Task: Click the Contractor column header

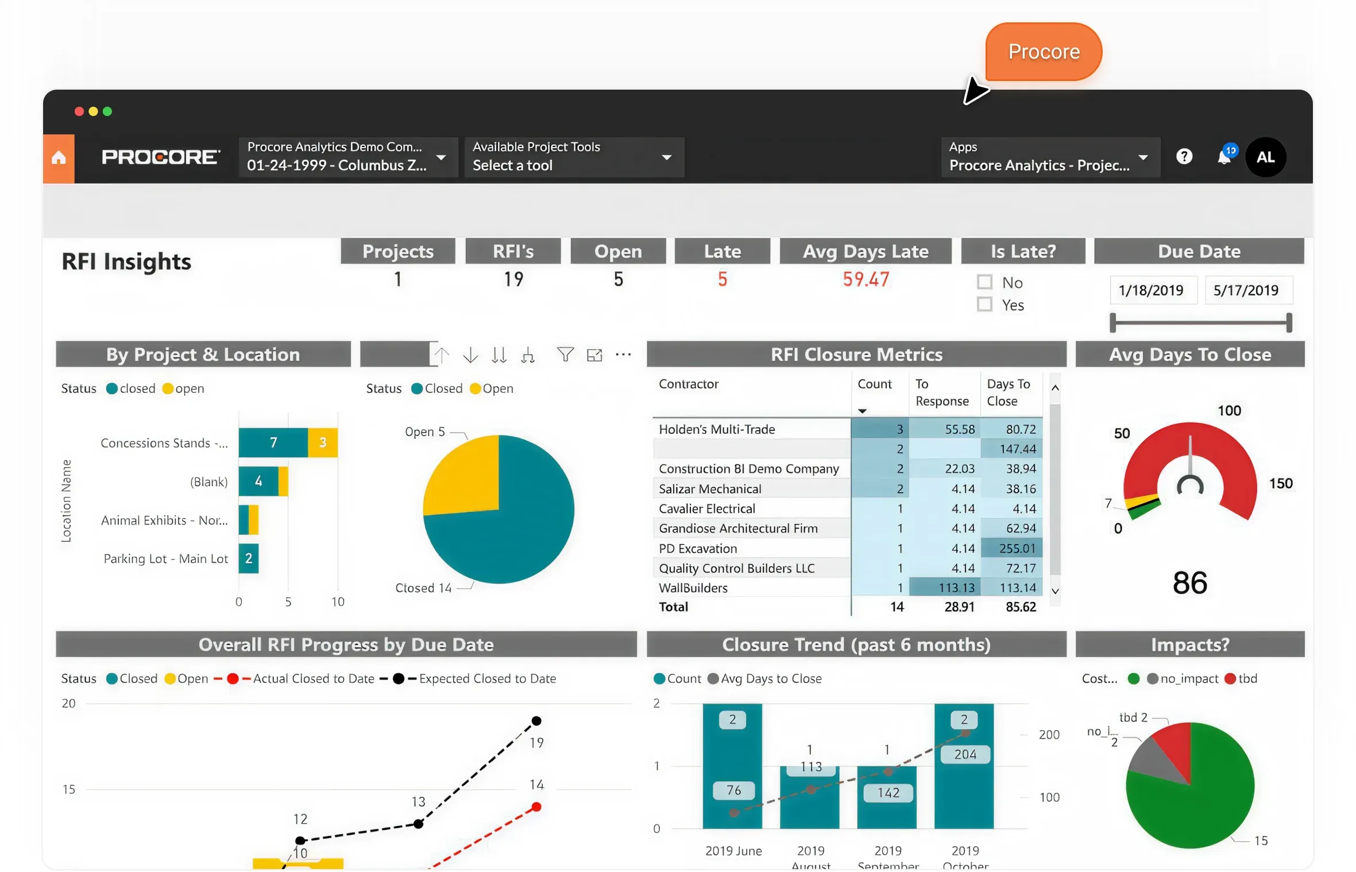Action: (688, 384)
